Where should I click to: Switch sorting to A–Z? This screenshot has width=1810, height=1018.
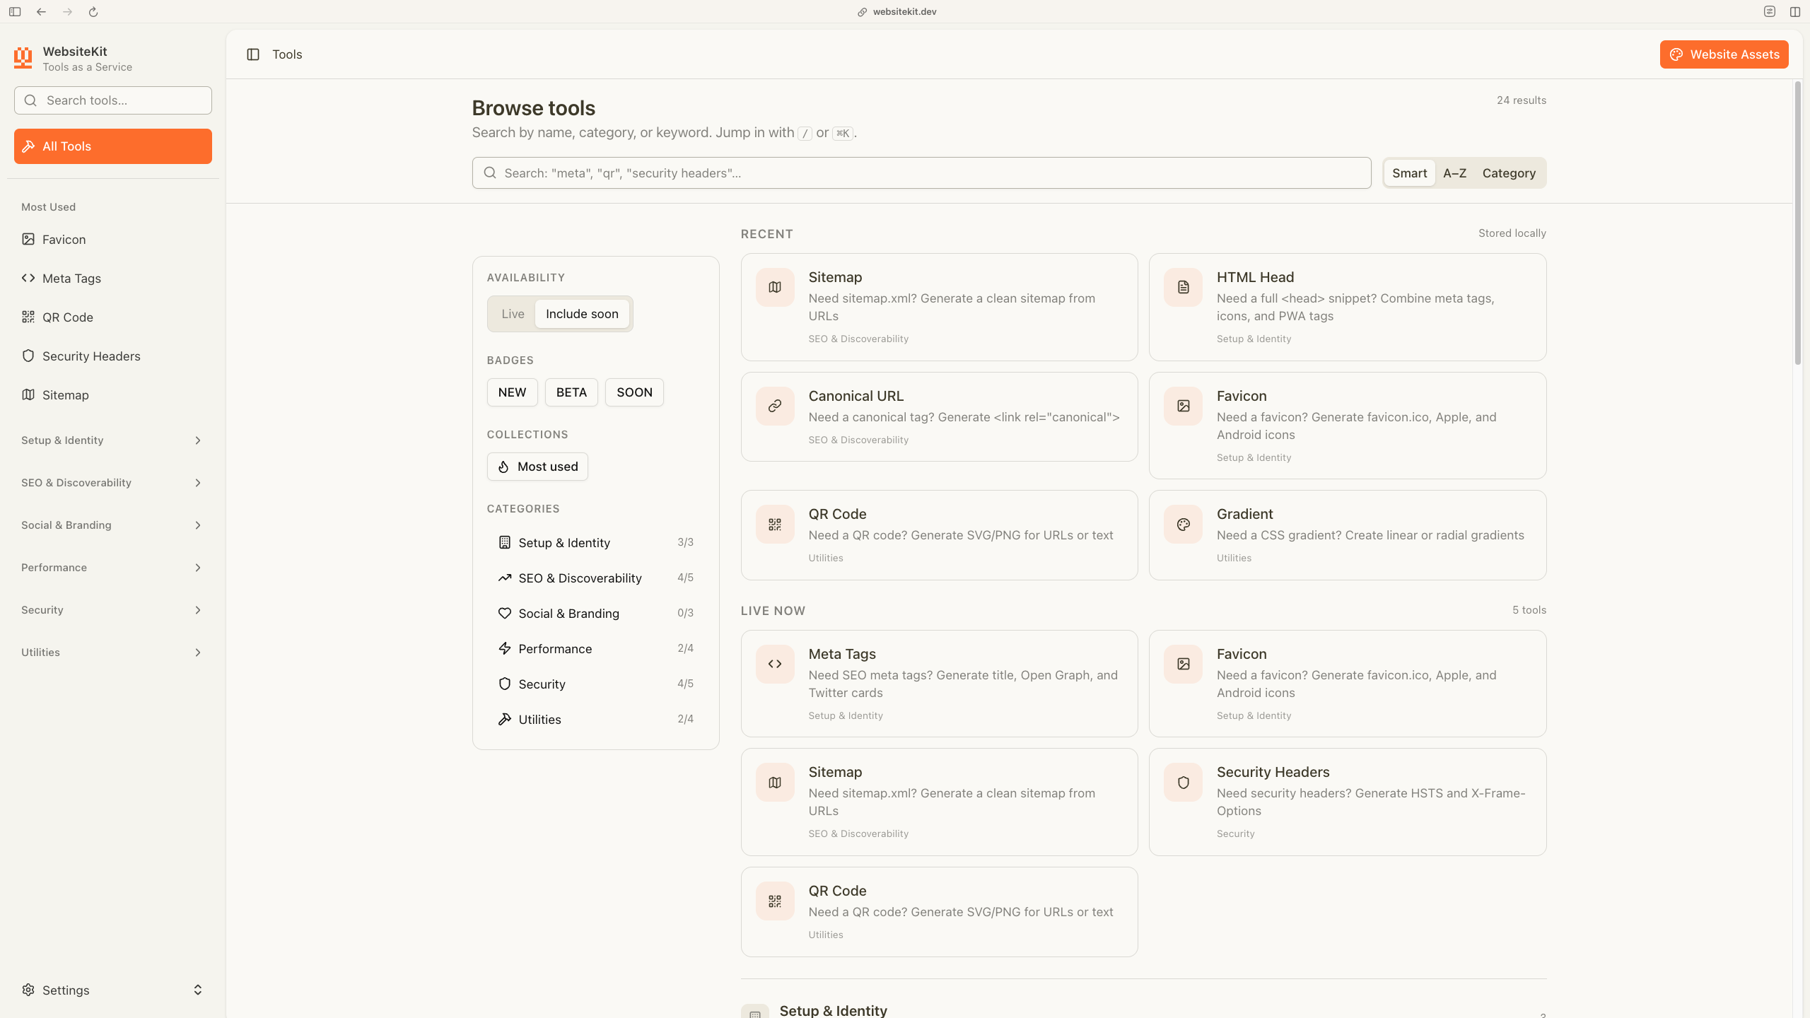pos(1454,172)
